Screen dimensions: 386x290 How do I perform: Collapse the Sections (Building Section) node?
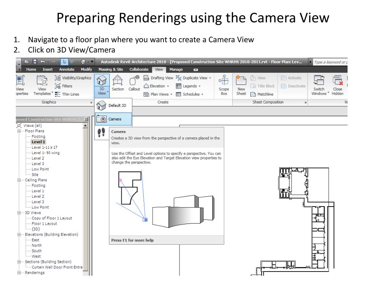point(19,262)
